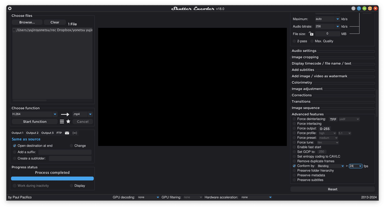385x208 pixels.
Task: Enable Set entropy coding to CAVLC
Action: point(294,156)
